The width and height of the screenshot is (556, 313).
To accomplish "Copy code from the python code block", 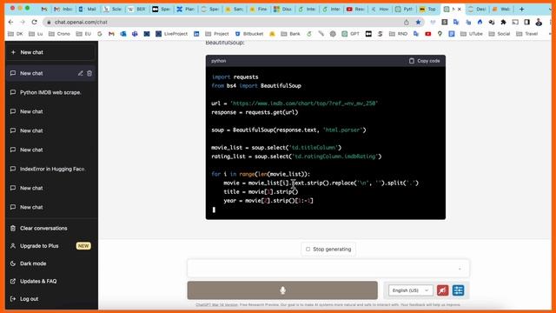I will [424, 61].
